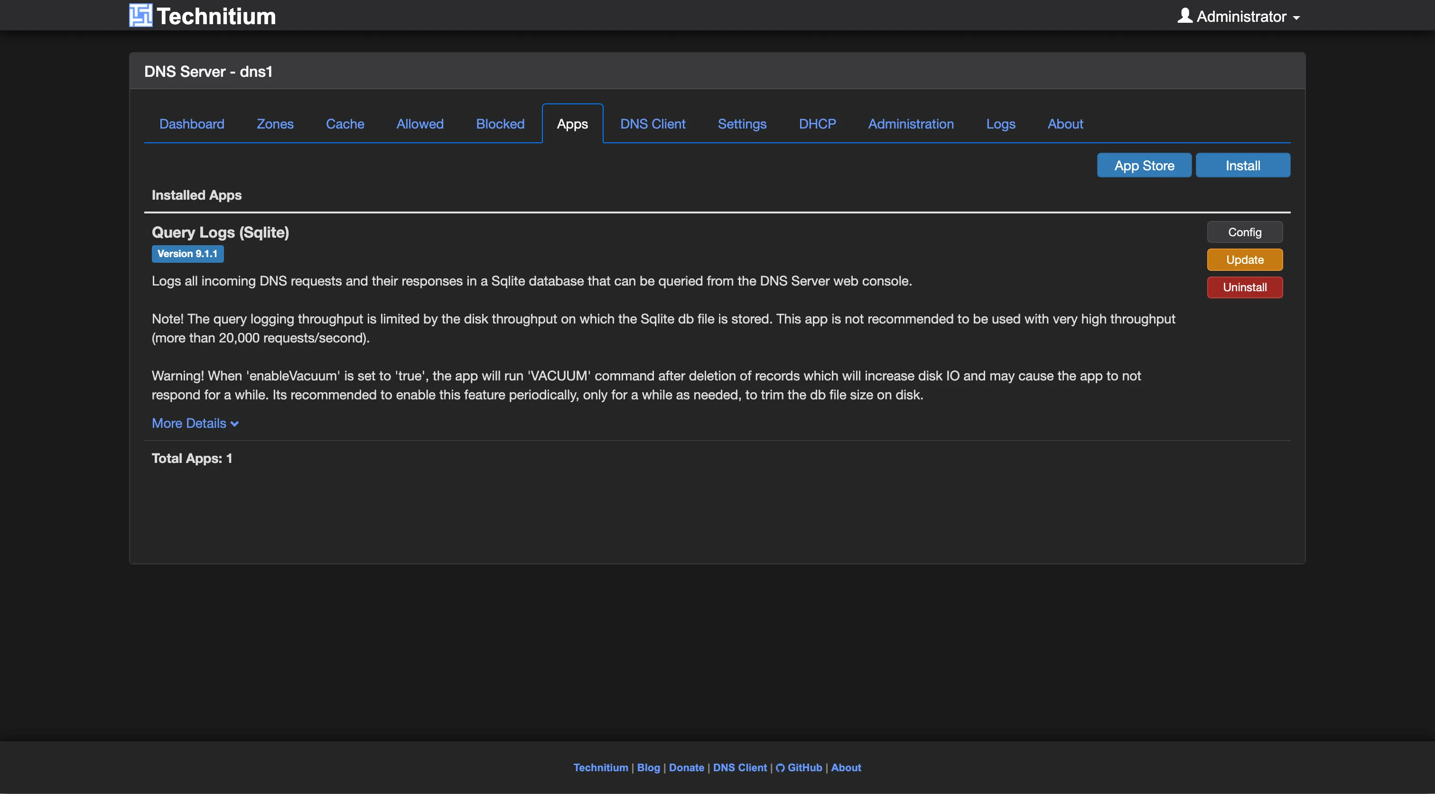Open the Technitium footer link

coord(600,767)
